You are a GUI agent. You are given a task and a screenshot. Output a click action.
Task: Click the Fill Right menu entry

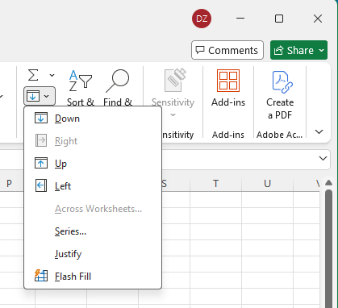coord(93,141)
